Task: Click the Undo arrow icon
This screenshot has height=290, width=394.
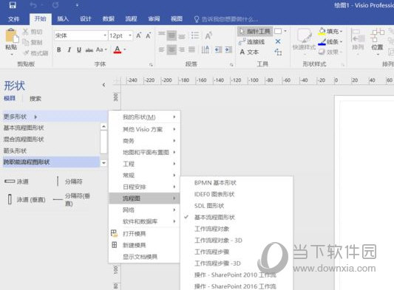Action: point(33,5)
